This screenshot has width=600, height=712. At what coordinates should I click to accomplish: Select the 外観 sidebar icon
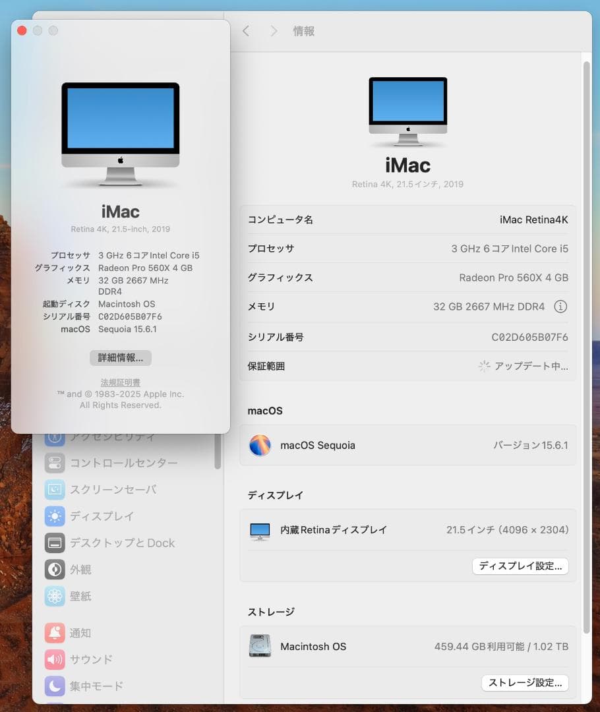pyautogui.click(x=55, y=569)
